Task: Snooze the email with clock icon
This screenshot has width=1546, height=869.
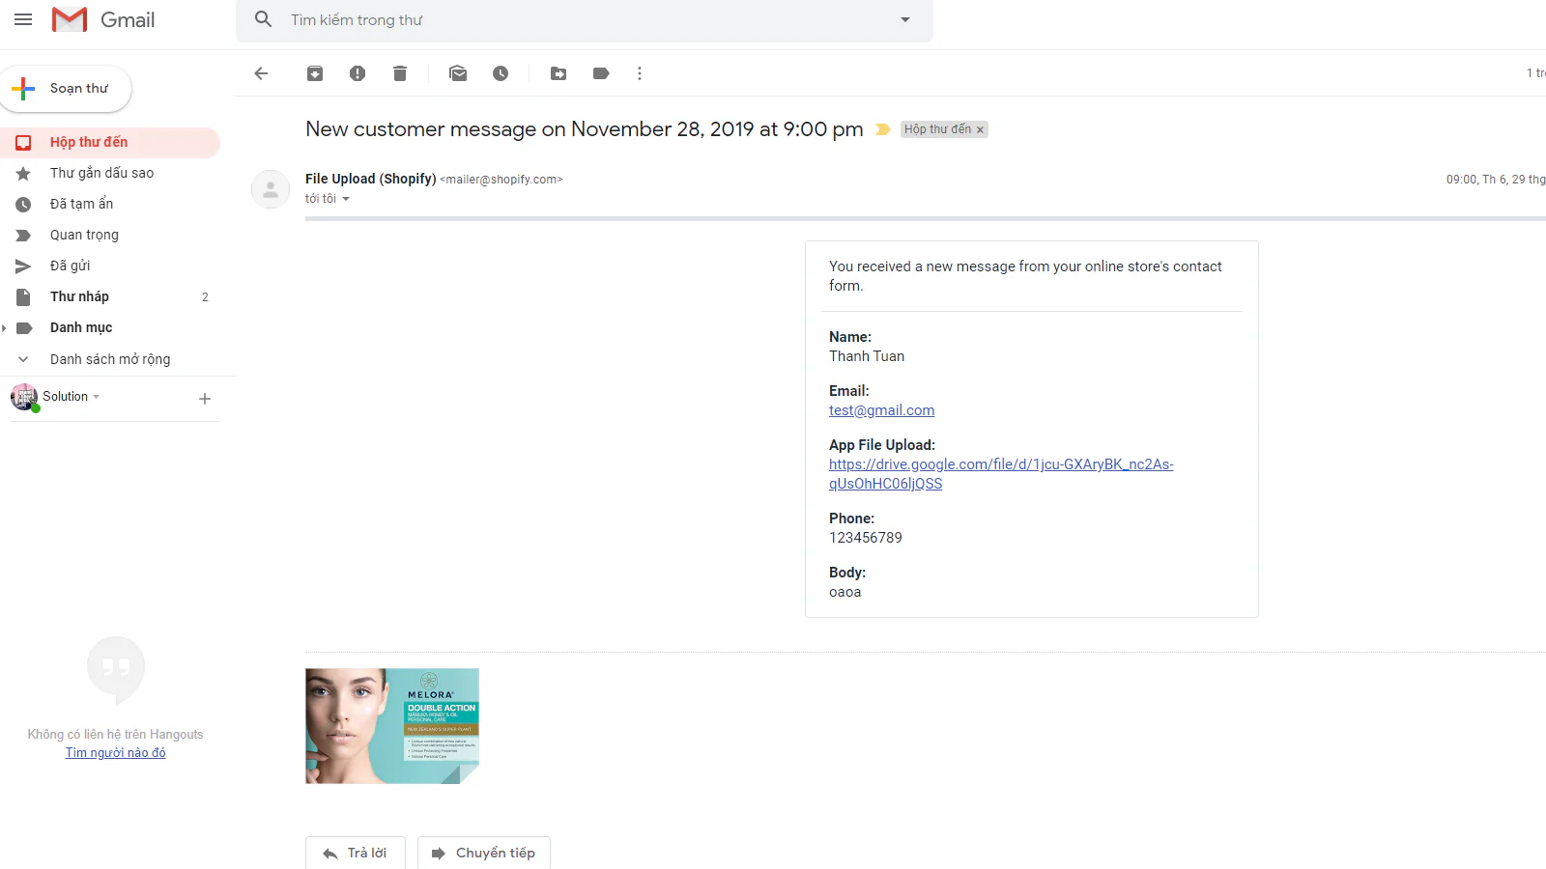Action: pyautogui.click(x=501, y=73)
